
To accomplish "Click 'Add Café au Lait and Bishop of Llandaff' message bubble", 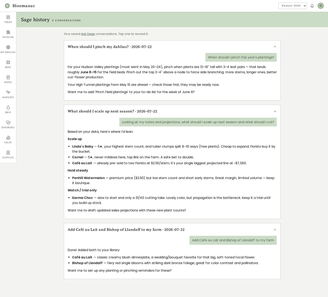I will coord(233,240).
